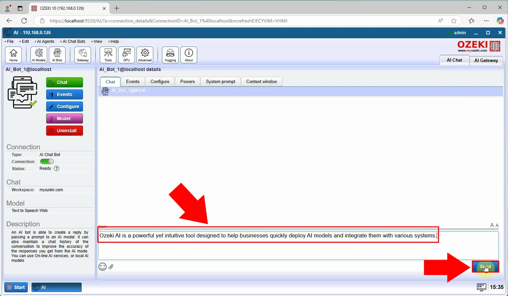The image size is (508, 296).
Task: Click the blue Events button
Action: 65,94
